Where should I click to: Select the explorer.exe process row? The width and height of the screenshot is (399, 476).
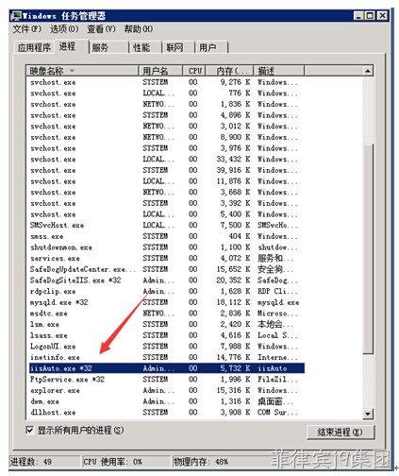coord(167,390)
